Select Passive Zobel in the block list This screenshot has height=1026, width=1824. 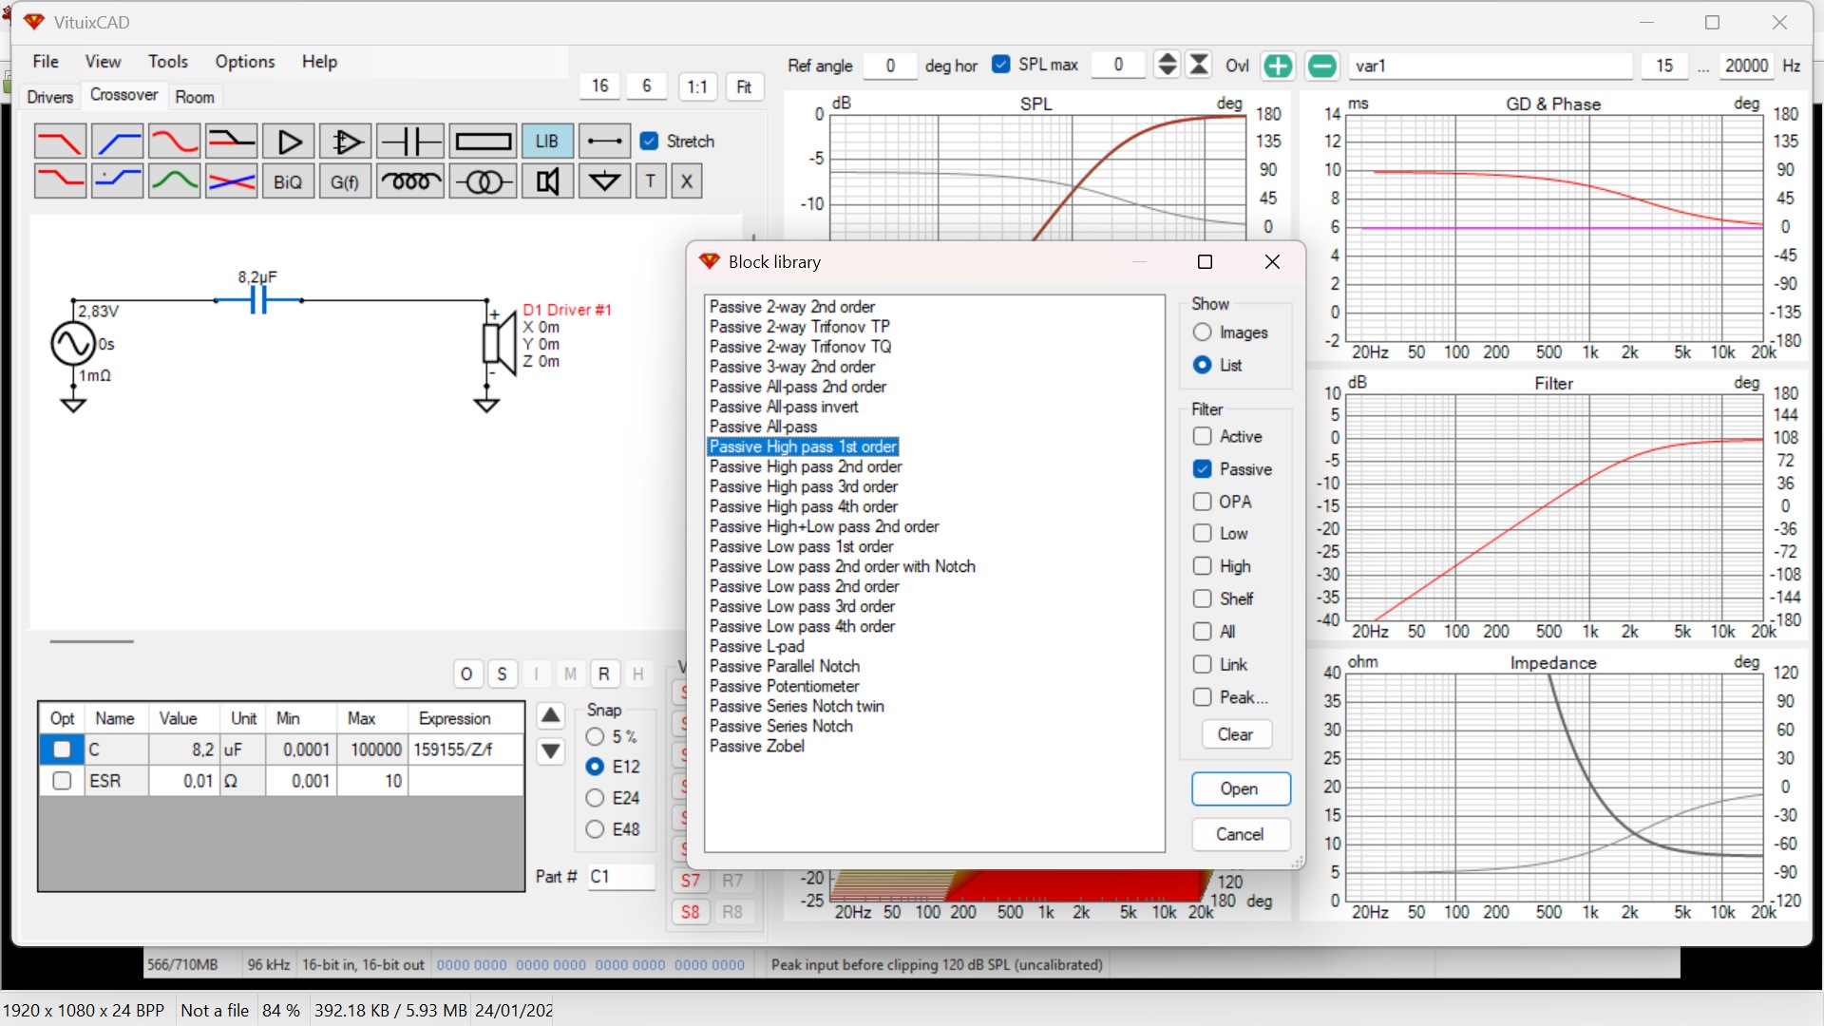(x=757, y=747)
